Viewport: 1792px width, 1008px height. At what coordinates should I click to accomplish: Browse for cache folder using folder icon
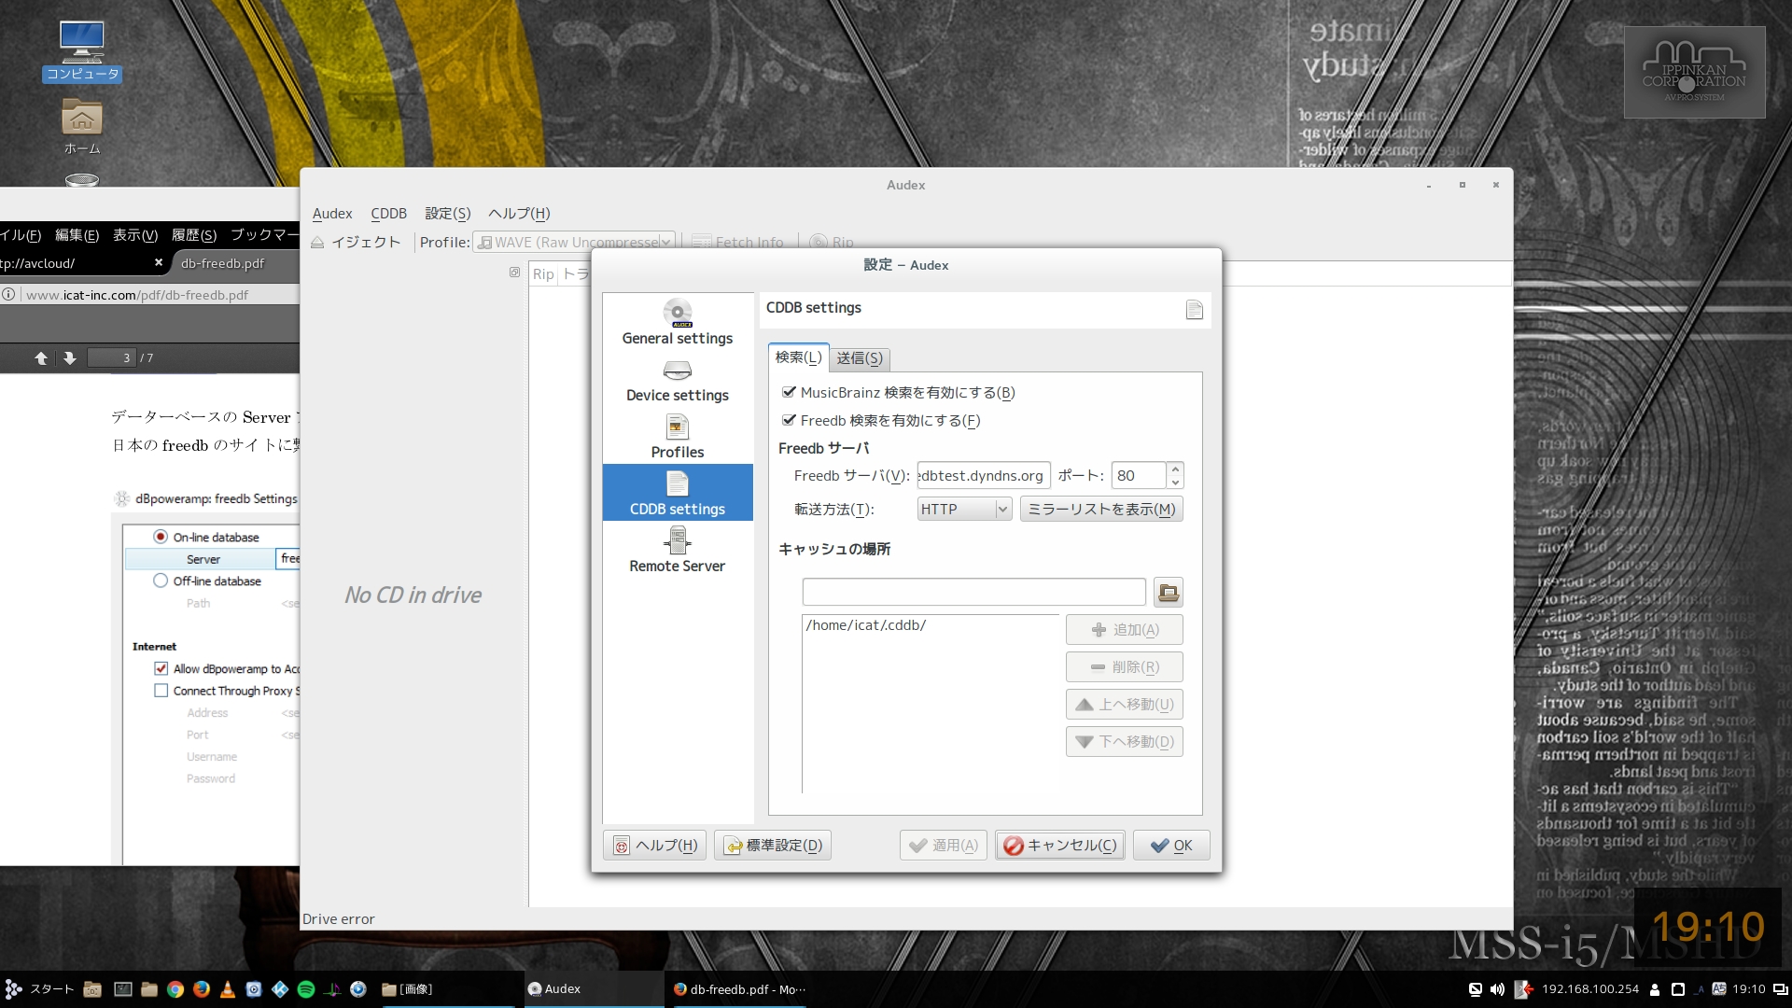coord(1169,592)
